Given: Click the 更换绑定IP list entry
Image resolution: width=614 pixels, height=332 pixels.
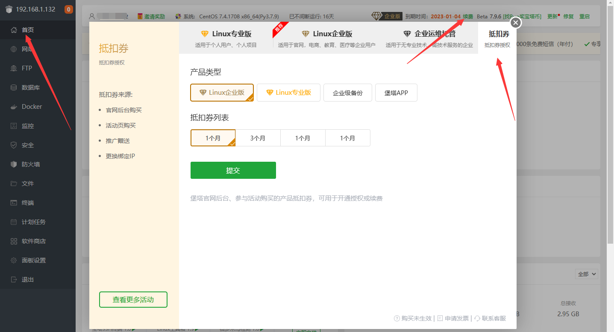Looking at the screenshot, I should coord(120,156).
